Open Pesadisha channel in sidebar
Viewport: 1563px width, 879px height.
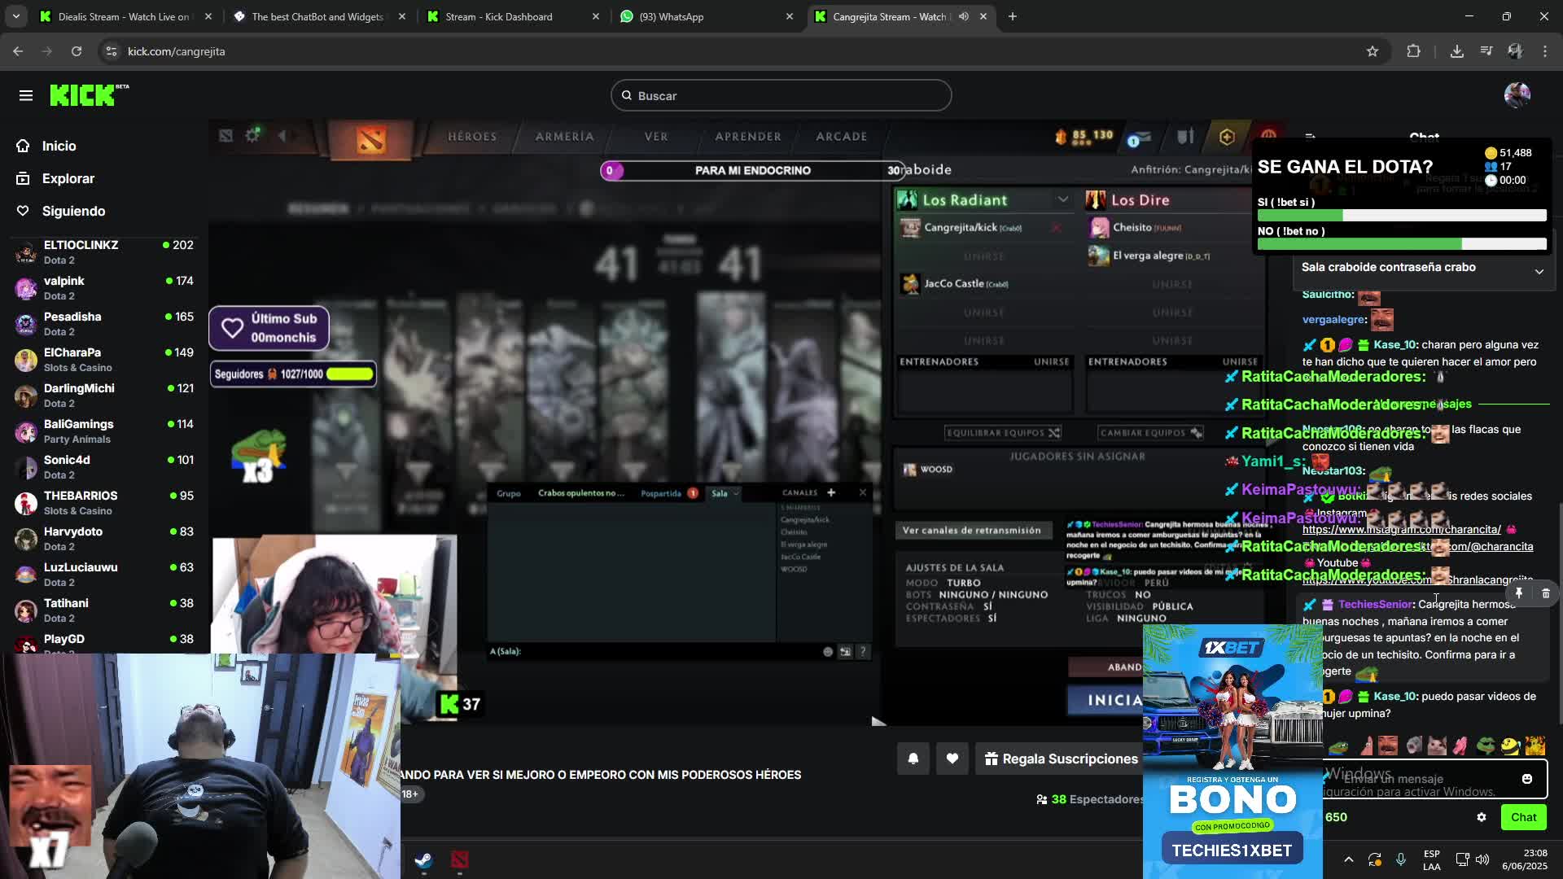pos(104,324)
